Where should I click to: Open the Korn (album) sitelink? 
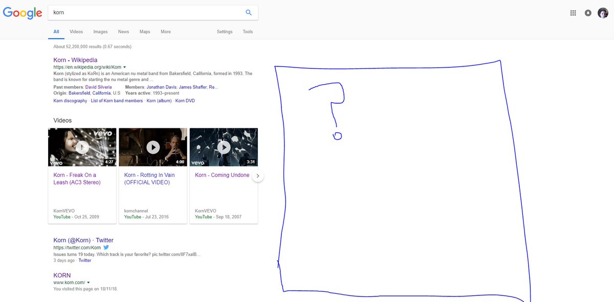(x=159, y=101)
